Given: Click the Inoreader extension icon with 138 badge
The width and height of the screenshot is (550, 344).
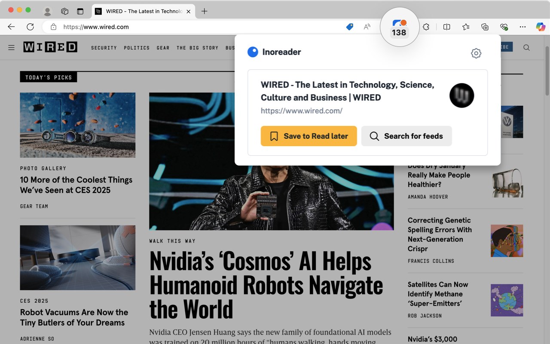Looking at the screenshot, I should coord(400,27).
